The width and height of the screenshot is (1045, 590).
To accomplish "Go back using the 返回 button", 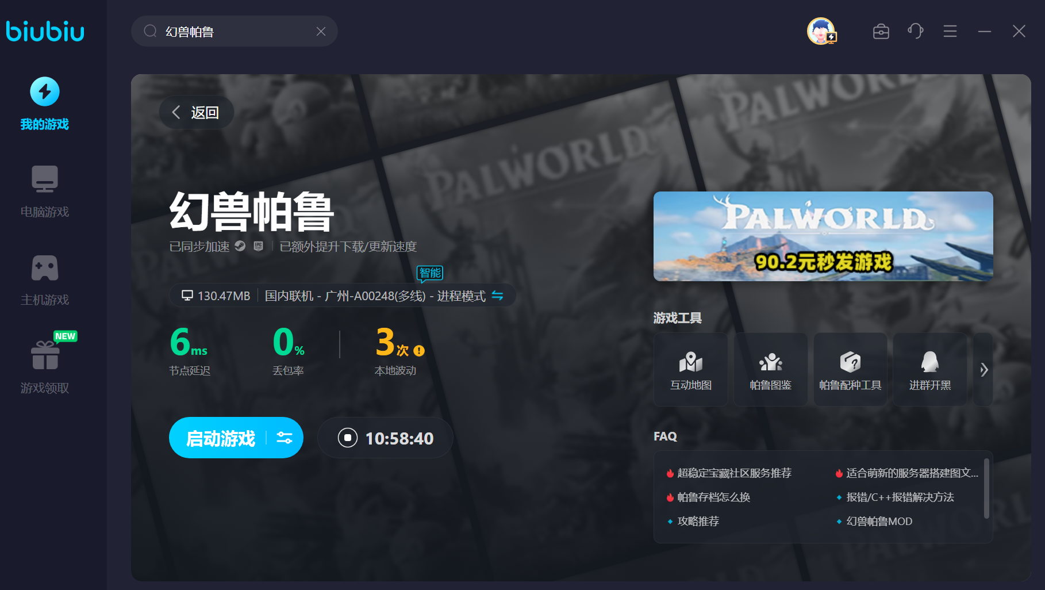I will [x=196, y=112].
